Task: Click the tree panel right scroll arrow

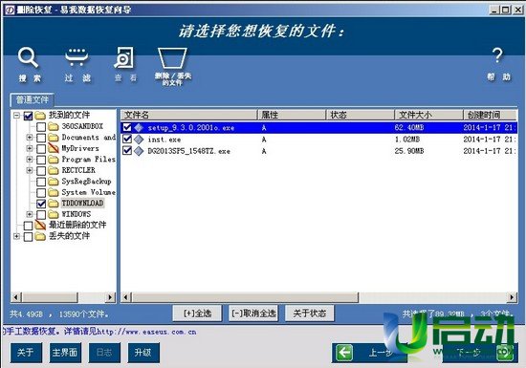Action: (110, 297)
